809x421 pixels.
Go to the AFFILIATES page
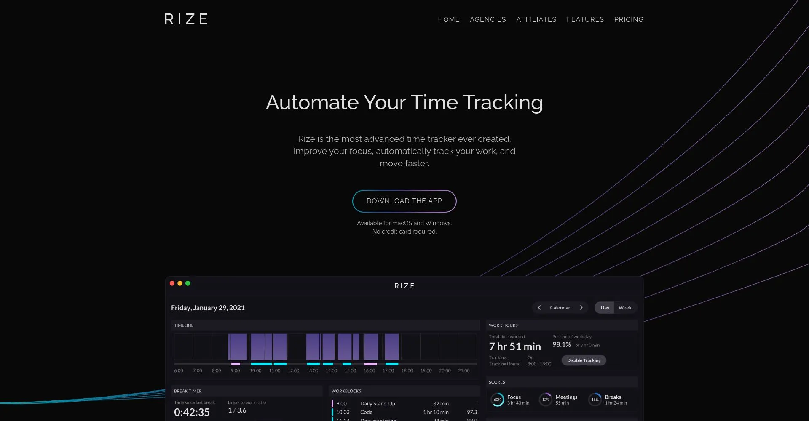[x=536, y=19]
